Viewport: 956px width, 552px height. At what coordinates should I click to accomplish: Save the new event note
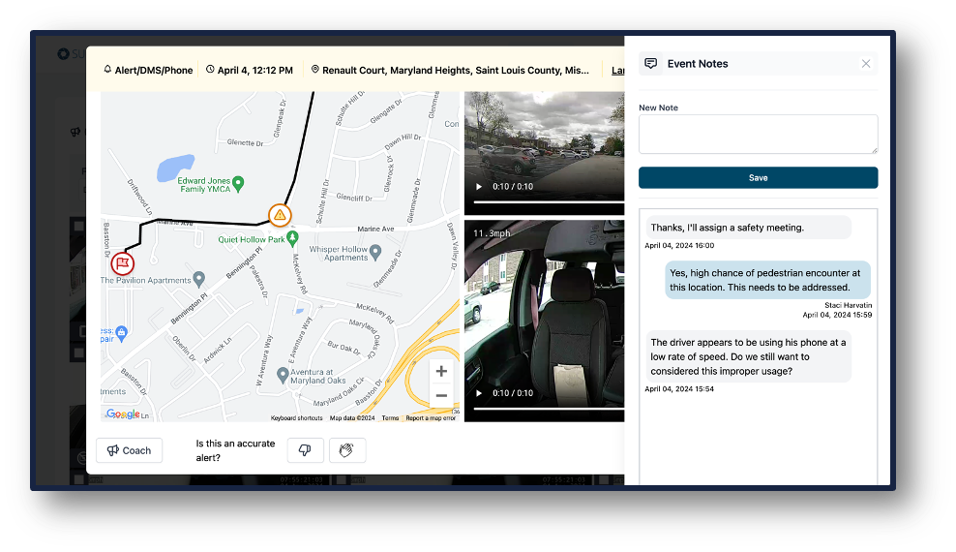[x=758, y=177]
